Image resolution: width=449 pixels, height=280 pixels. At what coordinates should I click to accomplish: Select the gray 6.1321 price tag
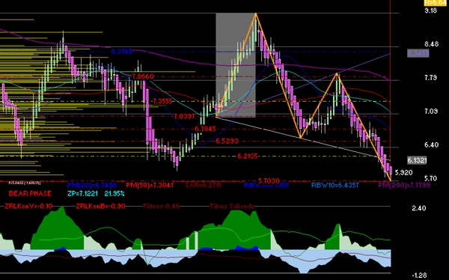click(x=417, y=160)
